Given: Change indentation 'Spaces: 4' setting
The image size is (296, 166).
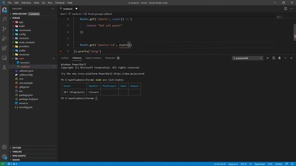Looking at the screenshot, I should [233, 164].
